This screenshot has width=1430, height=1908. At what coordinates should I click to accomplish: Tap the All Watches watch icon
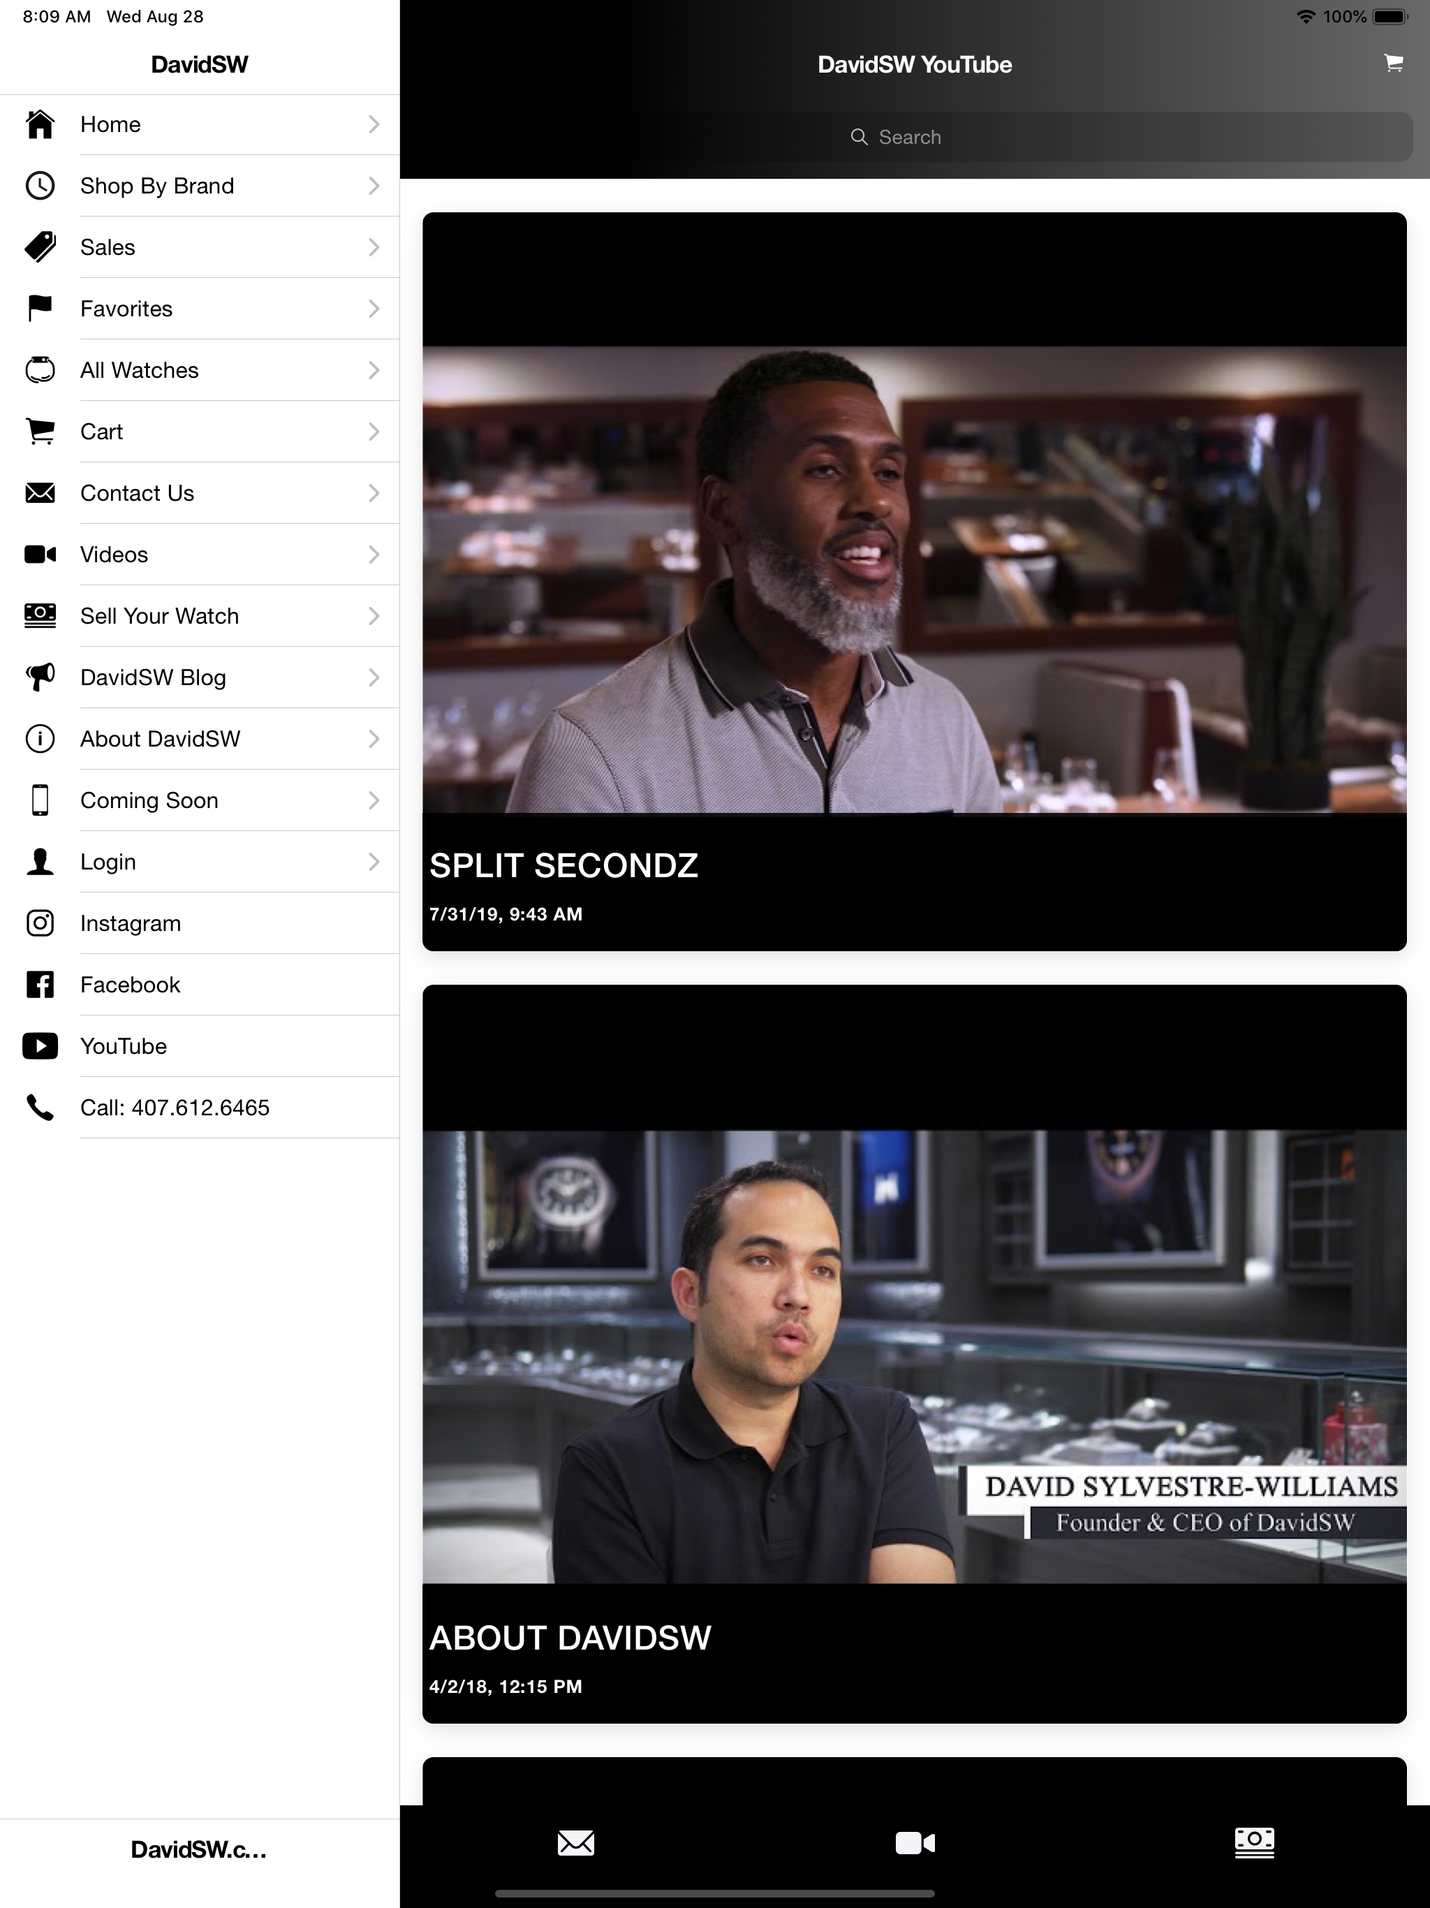click(x=40, y=370)
